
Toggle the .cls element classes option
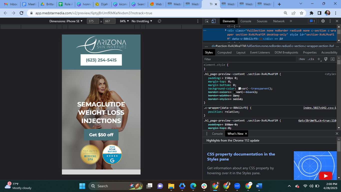pos(311,59)
